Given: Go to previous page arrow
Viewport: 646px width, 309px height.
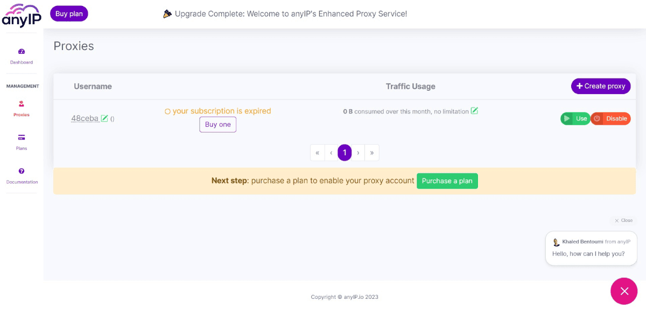Looking at the screenshot, I should pyautogui.click(x=331, y=153).
